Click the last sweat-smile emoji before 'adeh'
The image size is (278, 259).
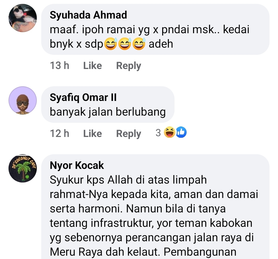click(x=139, y=44)
